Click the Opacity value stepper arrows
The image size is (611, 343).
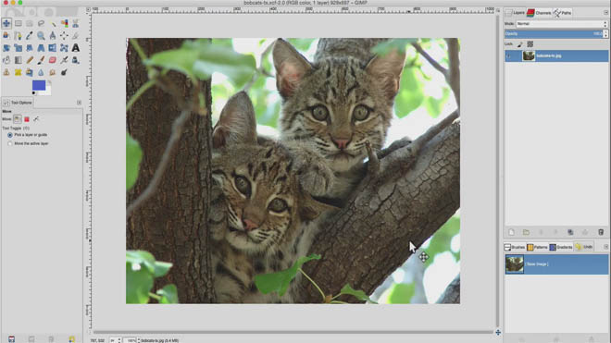click(605, 34)
